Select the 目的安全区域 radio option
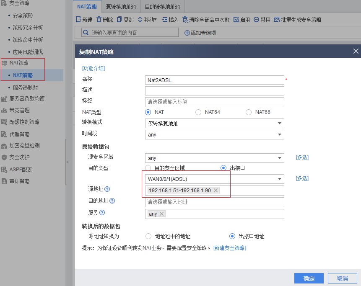The height and width of the screenshot is (286, 361). click(x=148, y=168)
